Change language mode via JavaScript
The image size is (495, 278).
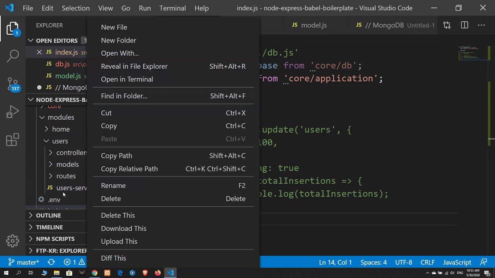point(457,262)
